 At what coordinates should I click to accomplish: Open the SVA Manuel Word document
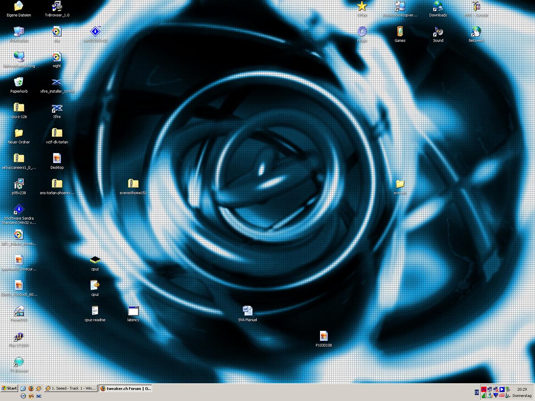(247, 311)
